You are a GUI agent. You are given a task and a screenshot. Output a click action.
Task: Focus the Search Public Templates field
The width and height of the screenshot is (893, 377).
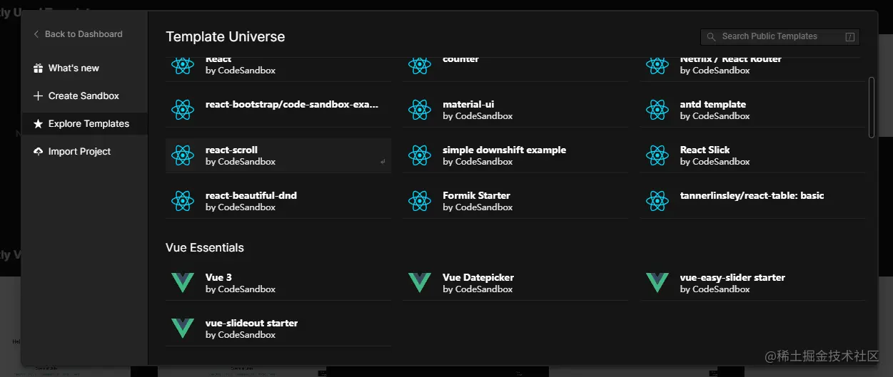[780, 37]
